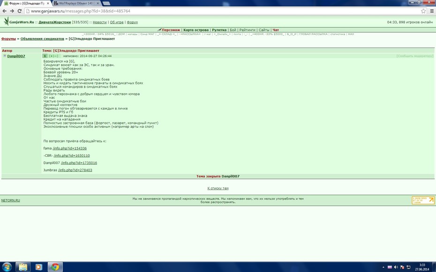The image size is (436, 272).
Task: Go to Объявления синдикатов breadcrumb
Action: point(42,39)
